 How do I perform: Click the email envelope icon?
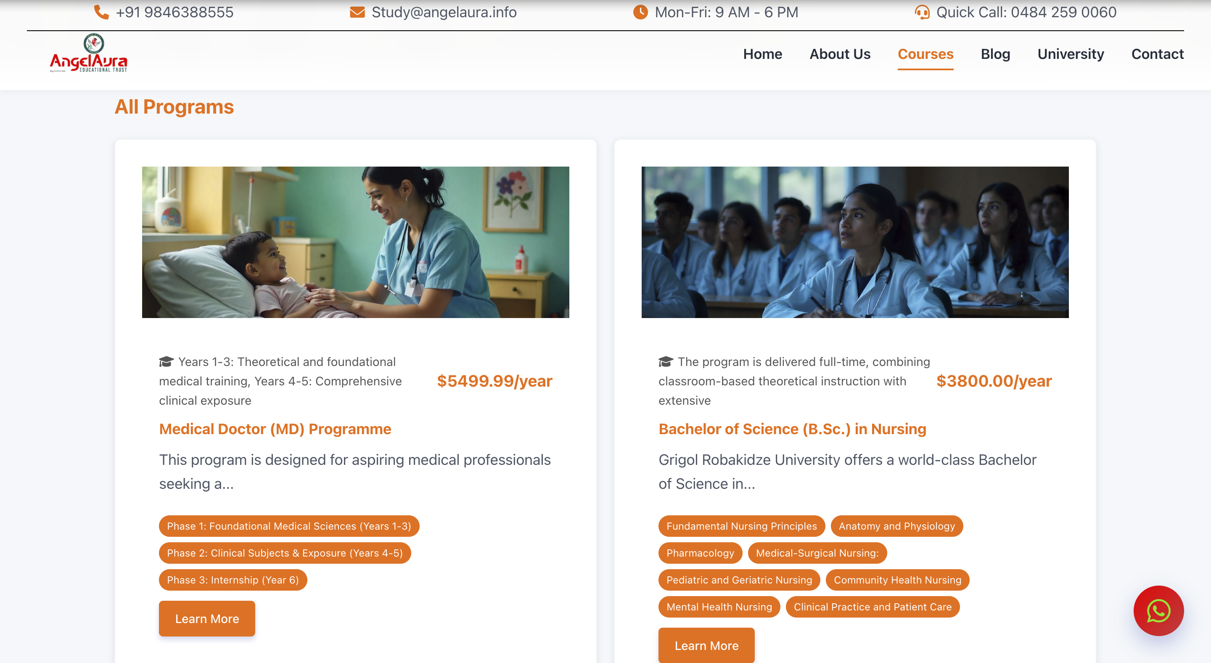click(357, 12)
